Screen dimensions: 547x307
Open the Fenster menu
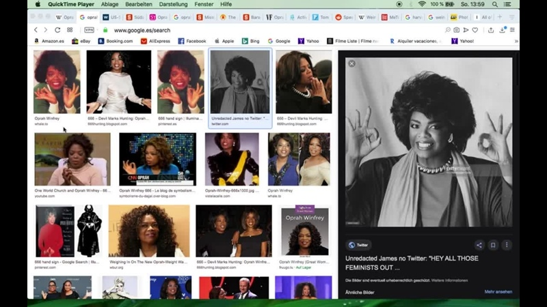coord(204,4)
